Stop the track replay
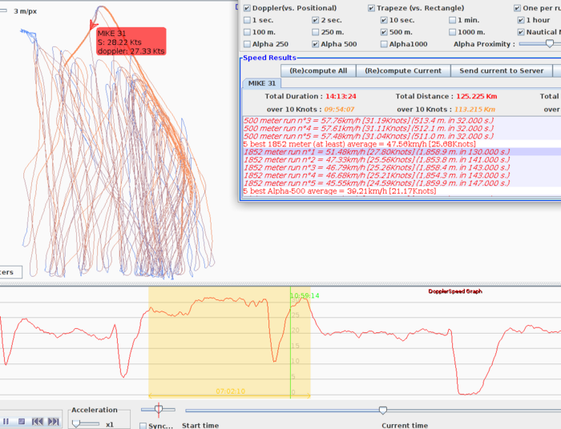The image size is (561, 429). 22,422
